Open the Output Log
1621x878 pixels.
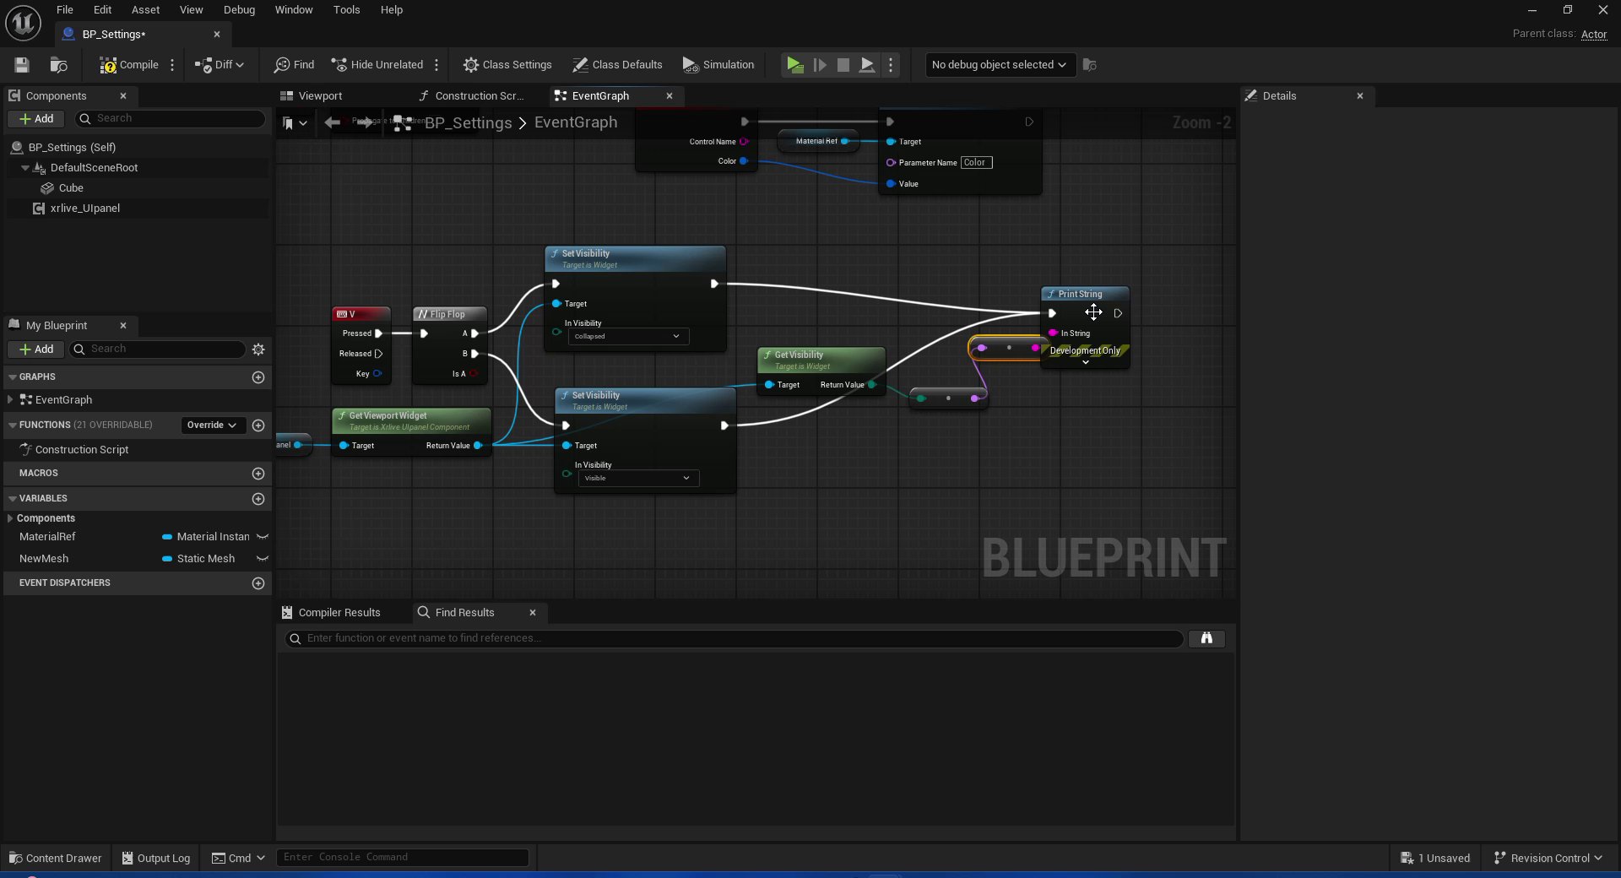coord(156,859)
